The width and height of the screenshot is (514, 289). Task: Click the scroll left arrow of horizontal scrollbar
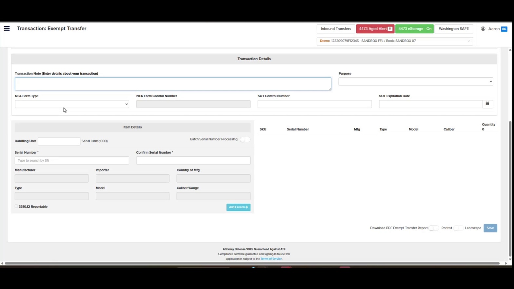pos(2,263)
